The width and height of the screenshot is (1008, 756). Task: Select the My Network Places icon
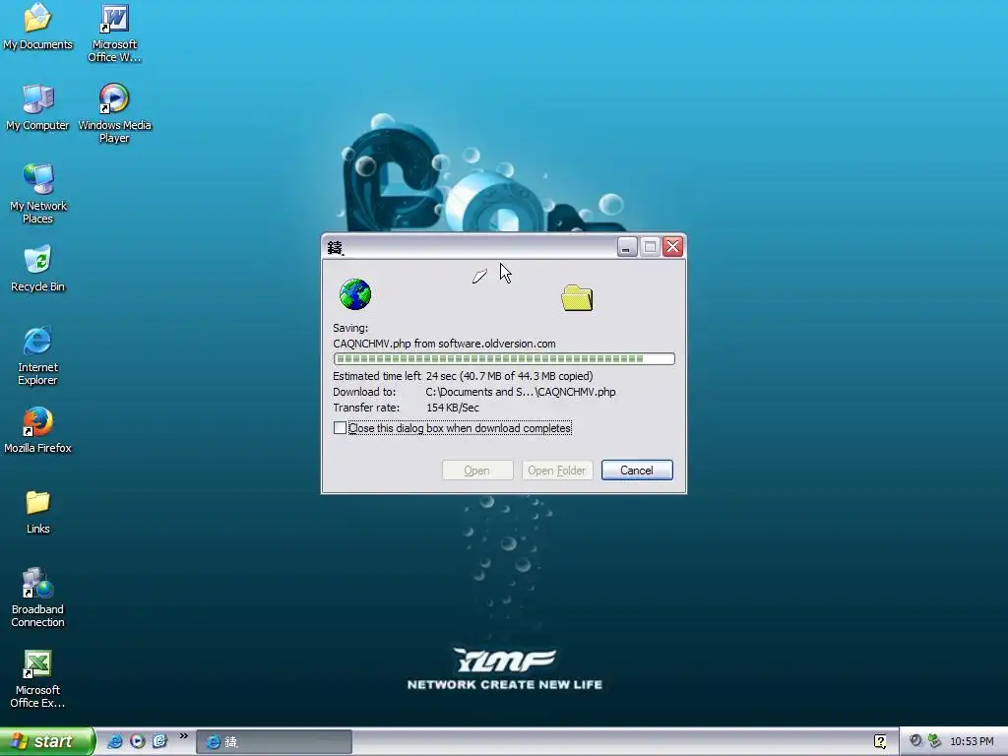pos(37,194)
